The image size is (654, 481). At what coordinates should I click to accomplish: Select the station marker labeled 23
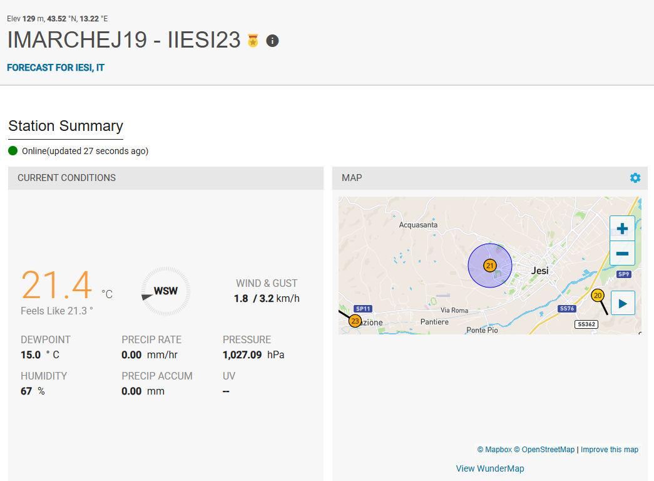[355, 321]
